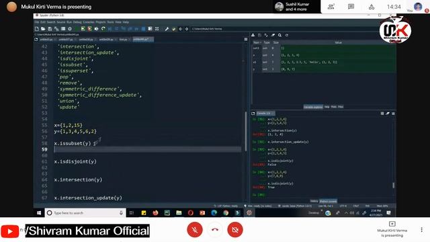Open Edit menu in Spyder
This screenshot has height=242, width=430.
point(43,22)
